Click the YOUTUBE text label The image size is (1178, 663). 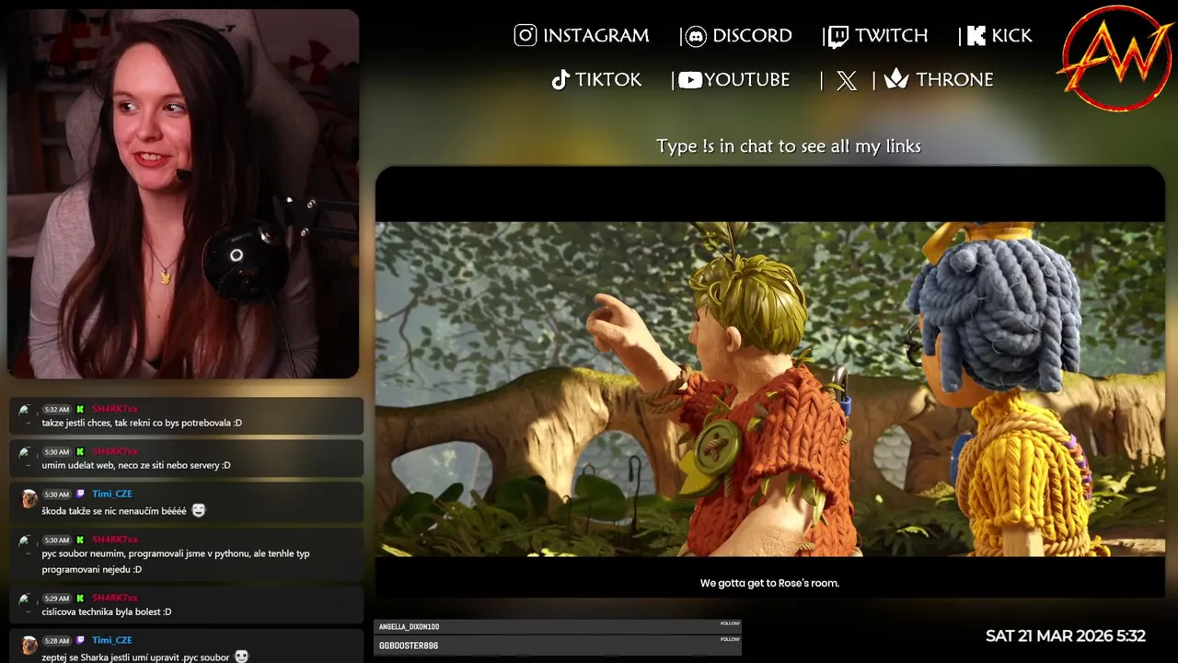click(x=747, y=80)
